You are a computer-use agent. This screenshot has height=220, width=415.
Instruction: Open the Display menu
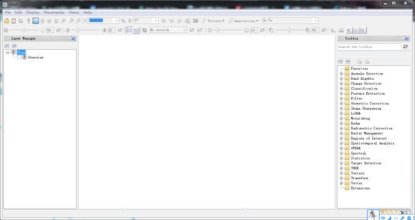[x=33, y=13]
